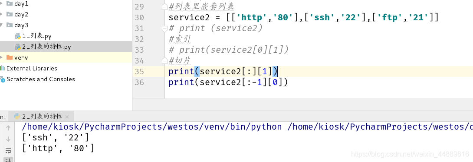The width and height of the screenshot is (473, 162).
Task: Click the #索引 comment
Action: 180,39
